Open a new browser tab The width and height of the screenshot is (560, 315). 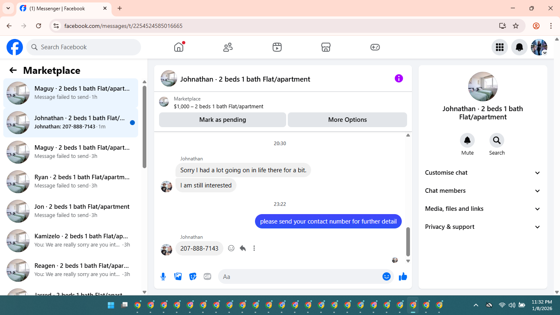point(120,8)
